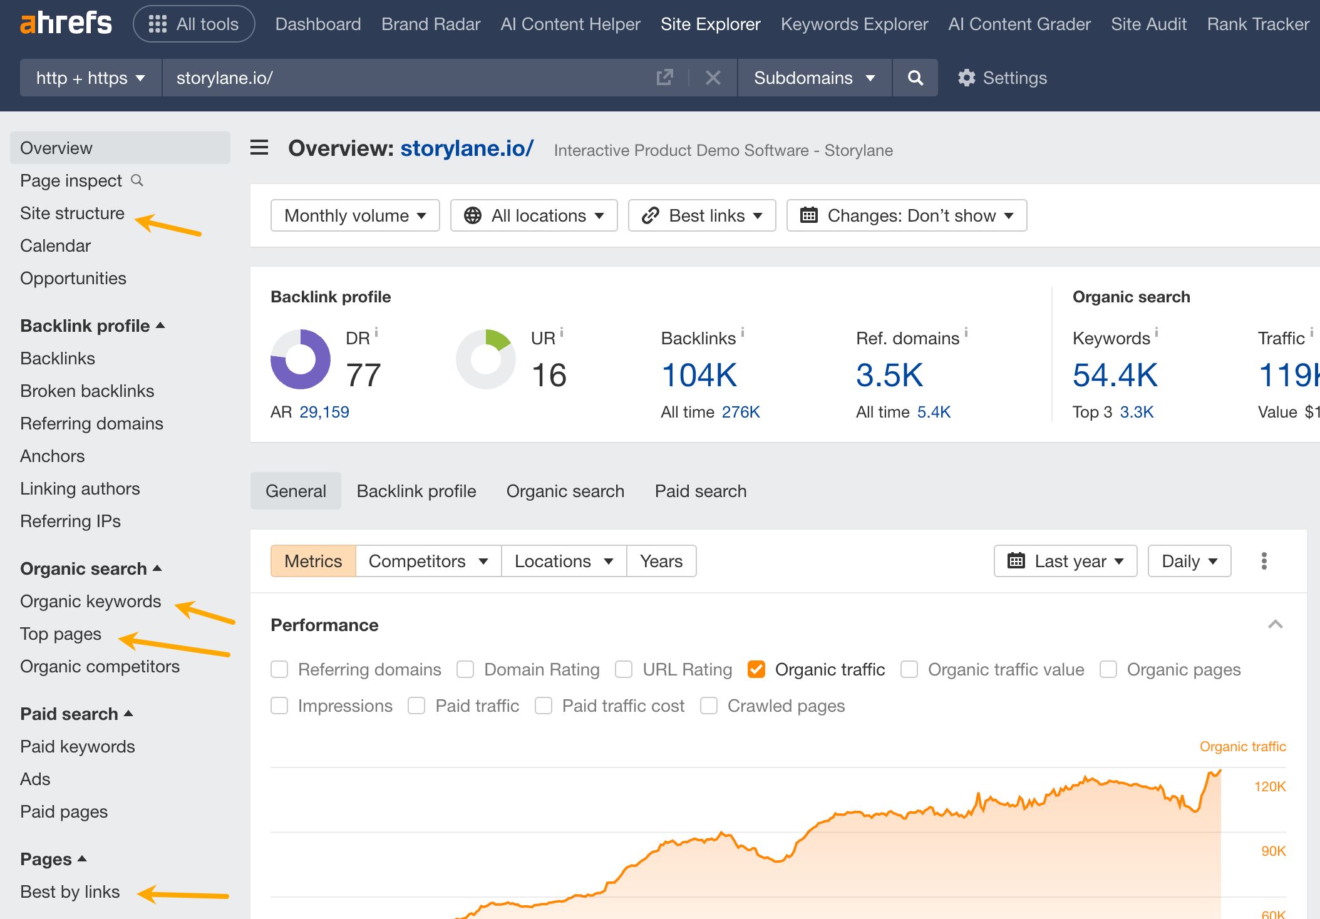Switch to the Paid search tab

(x=700, y=491)
